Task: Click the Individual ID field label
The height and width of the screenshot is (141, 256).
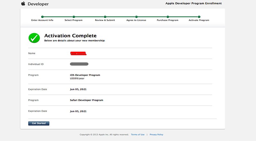Action: (36, 64)
